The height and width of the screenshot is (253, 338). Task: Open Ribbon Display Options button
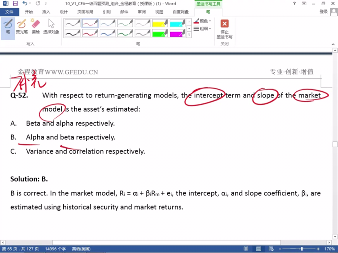304,3
